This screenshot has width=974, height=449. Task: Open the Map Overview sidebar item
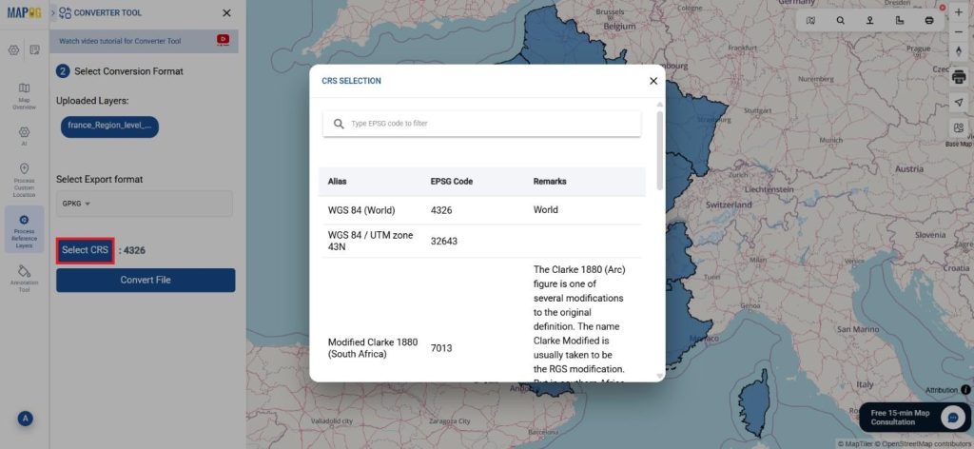(24, 96)
